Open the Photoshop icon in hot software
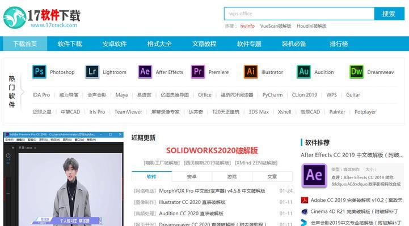The width and height of the screenshot is (409, 226). [x=39, y=72]
